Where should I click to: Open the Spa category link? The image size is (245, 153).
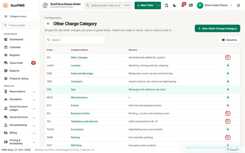point(73,89)
